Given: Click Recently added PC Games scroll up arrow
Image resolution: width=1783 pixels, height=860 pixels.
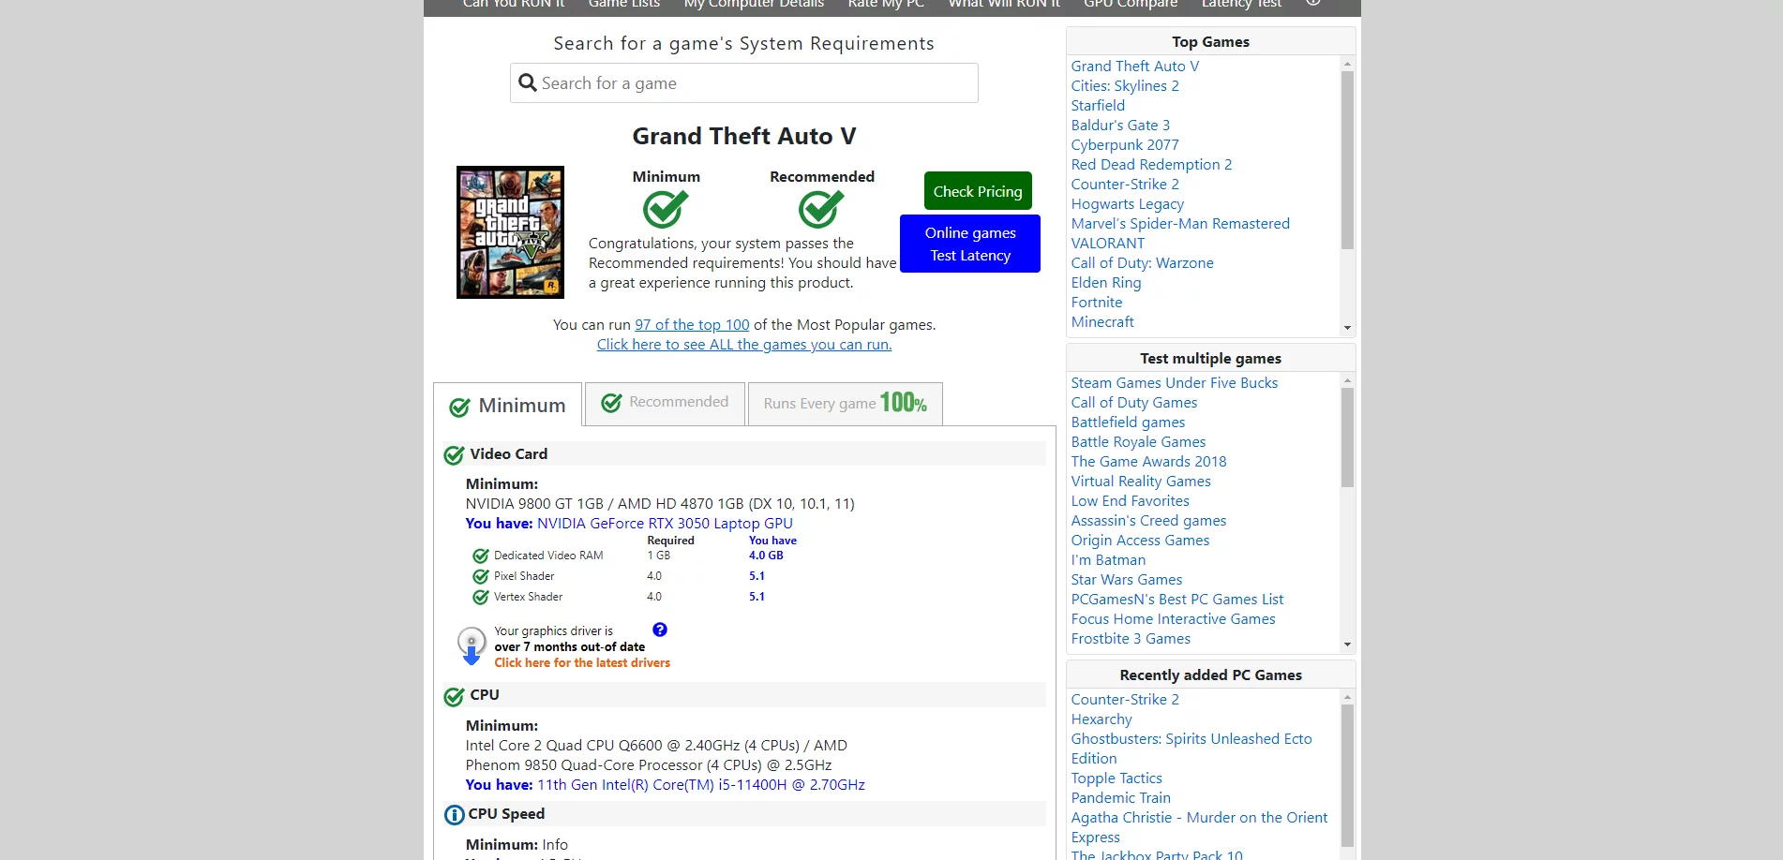Looking at the screenshot, I should 1347,697.
